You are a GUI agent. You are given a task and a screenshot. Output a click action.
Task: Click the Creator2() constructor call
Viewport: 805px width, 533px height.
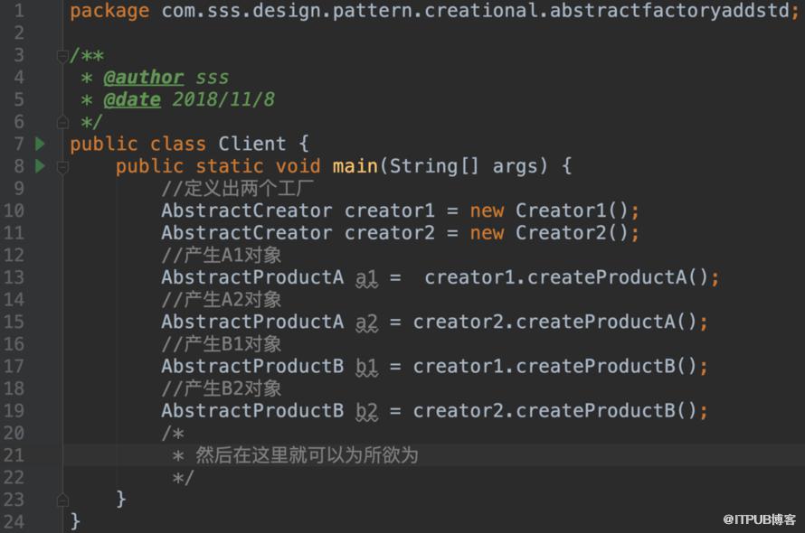pyautogui.click(x=572, y=233)
